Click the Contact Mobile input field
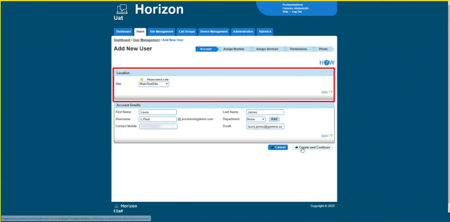Image resolution: width=450 pixels, height=222 pixels. (x=158, y=126)
